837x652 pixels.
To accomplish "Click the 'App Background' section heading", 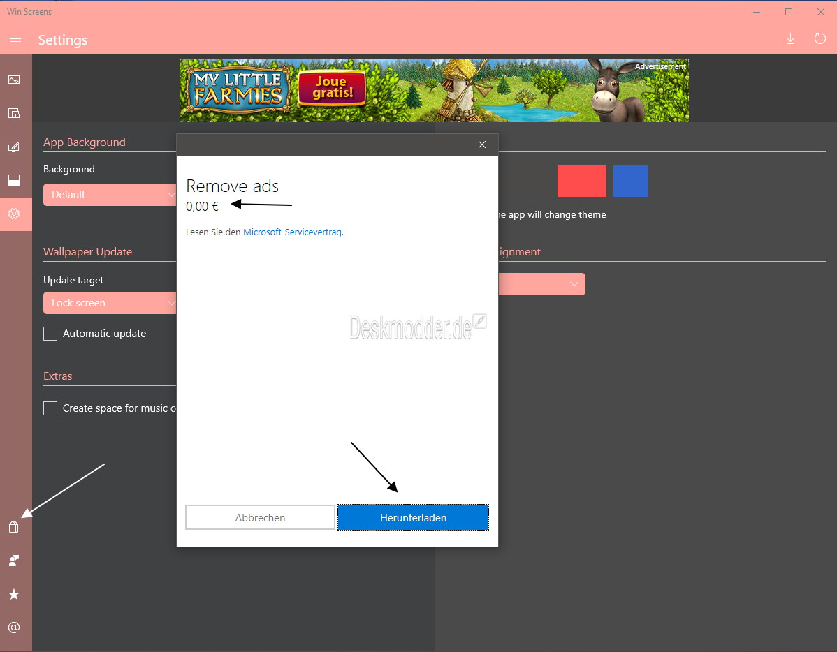I will (85, 142).
